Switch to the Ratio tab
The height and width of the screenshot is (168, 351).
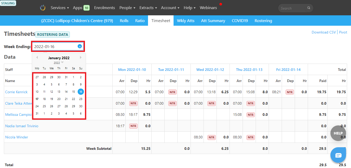140,21
